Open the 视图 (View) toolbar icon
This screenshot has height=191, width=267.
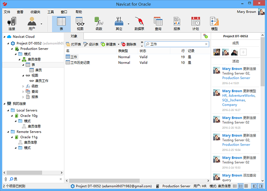click(80, 23)
